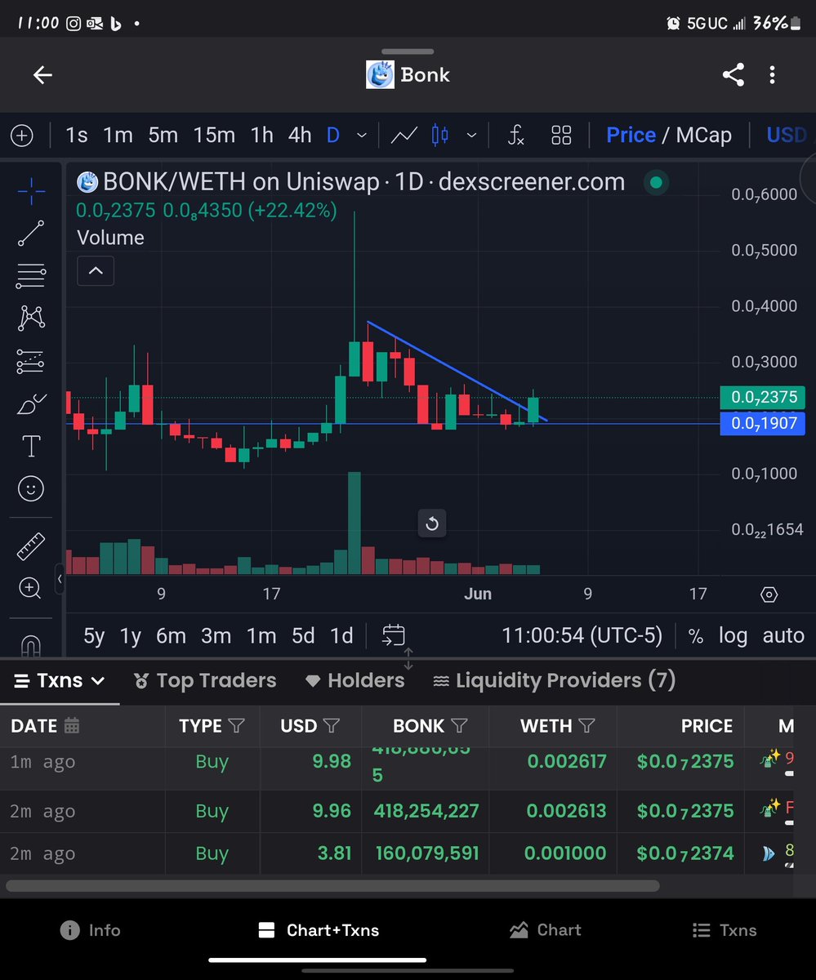Open timezone selector 11:00:54 (UTC-5)
This screenshot has height=980, width=816.
(582, 636)
